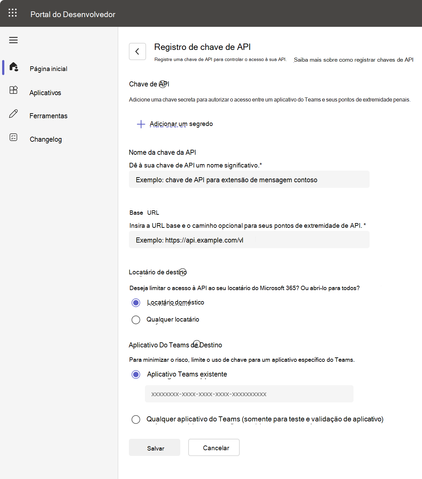Toggle the hamburger navigation menu
This screenshot has height=479, width=422.
point(13,40)
